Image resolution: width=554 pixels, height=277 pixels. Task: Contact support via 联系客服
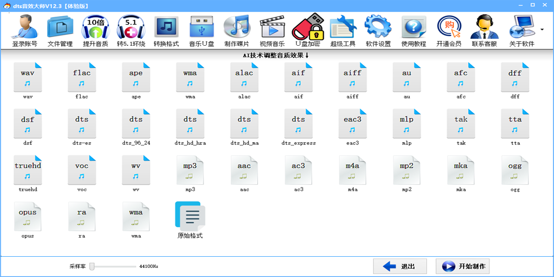(x=484, y=29)
